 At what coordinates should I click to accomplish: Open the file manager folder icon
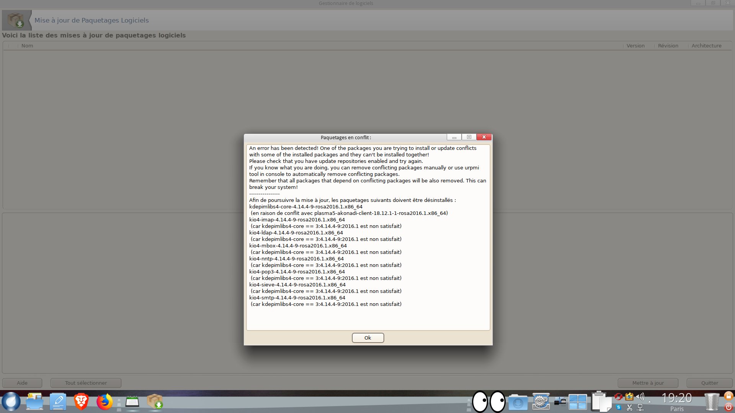[34, 402]
